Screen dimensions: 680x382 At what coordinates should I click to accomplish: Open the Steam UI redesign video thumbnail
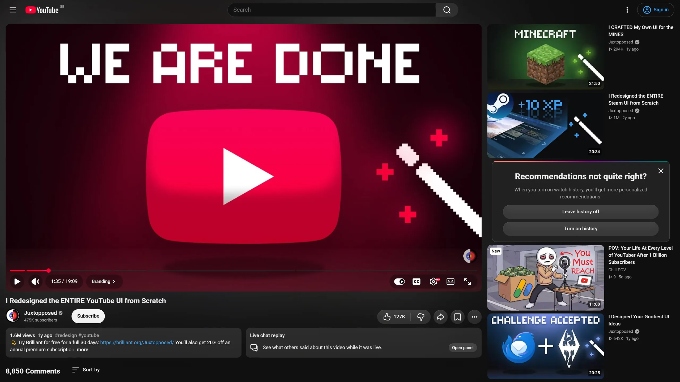pyautogui.click(x=546, y=125)
